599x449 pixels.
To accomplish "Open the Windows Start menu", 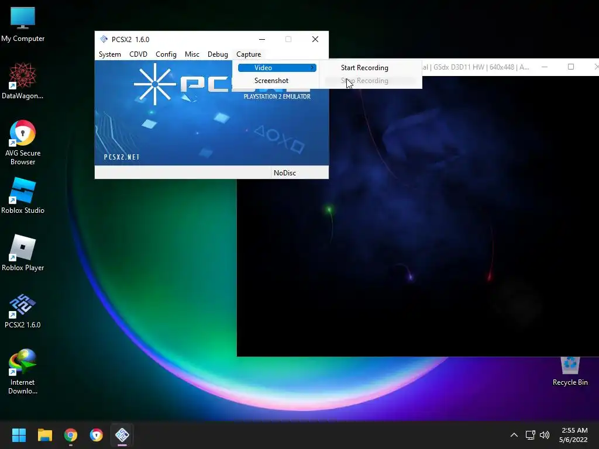I will [19, 435].
